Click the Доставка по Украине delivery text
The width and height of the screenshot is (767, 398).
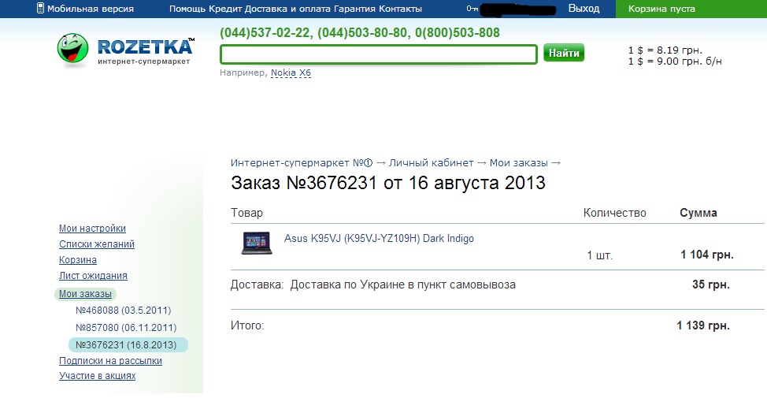click(402, 285)
